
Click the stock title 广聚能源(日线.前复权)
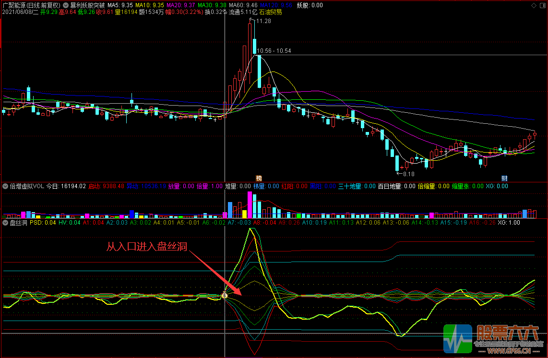pos(32,5)
